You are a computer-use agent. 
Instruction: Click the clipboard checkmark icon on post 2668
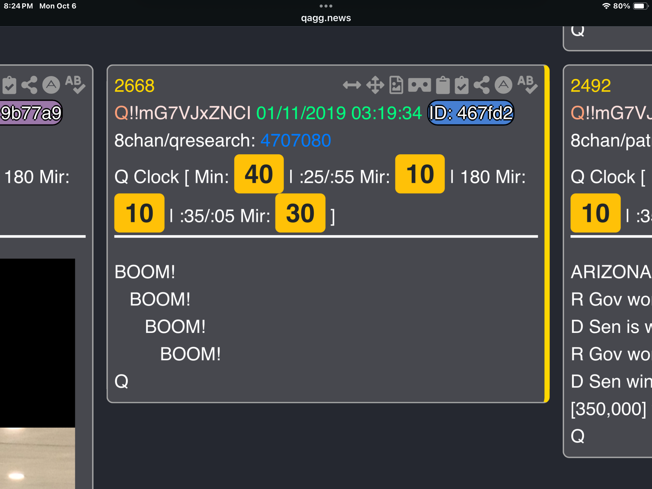(x=462, y=85)
